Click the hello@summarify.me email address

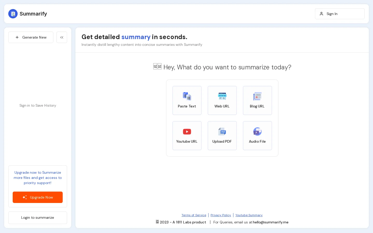coord(271,222)
